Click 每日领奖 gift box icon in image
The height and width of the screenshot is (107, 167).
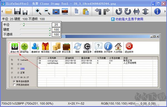point(45,48)
